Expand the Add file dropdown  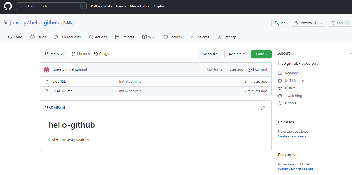tap(236, 54)
